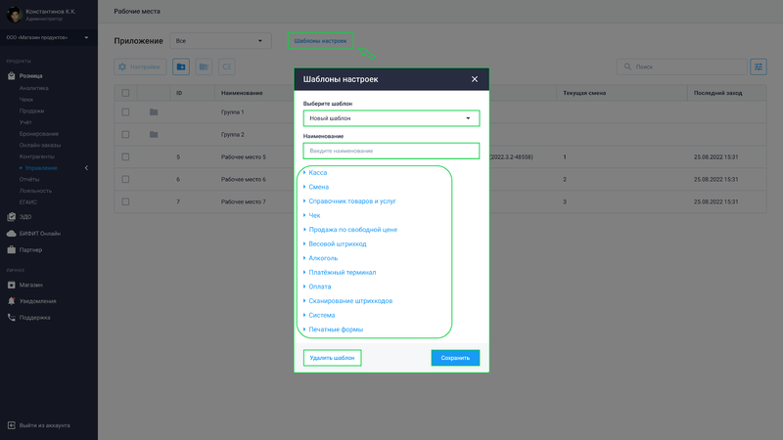Check the box for Группа 2 row

[x=125, y=134]
